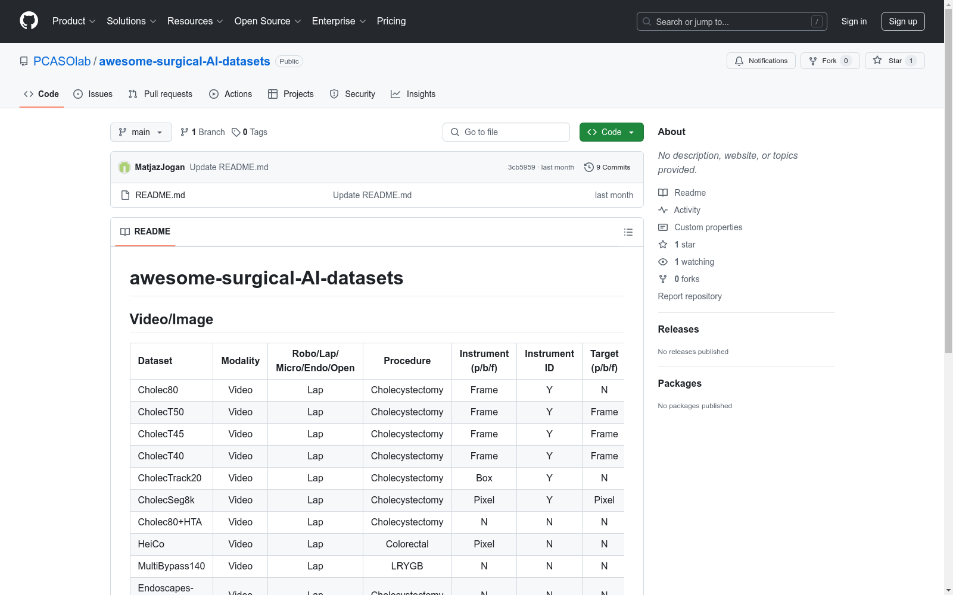Click the Custom properties note icon

click(663, 227)
